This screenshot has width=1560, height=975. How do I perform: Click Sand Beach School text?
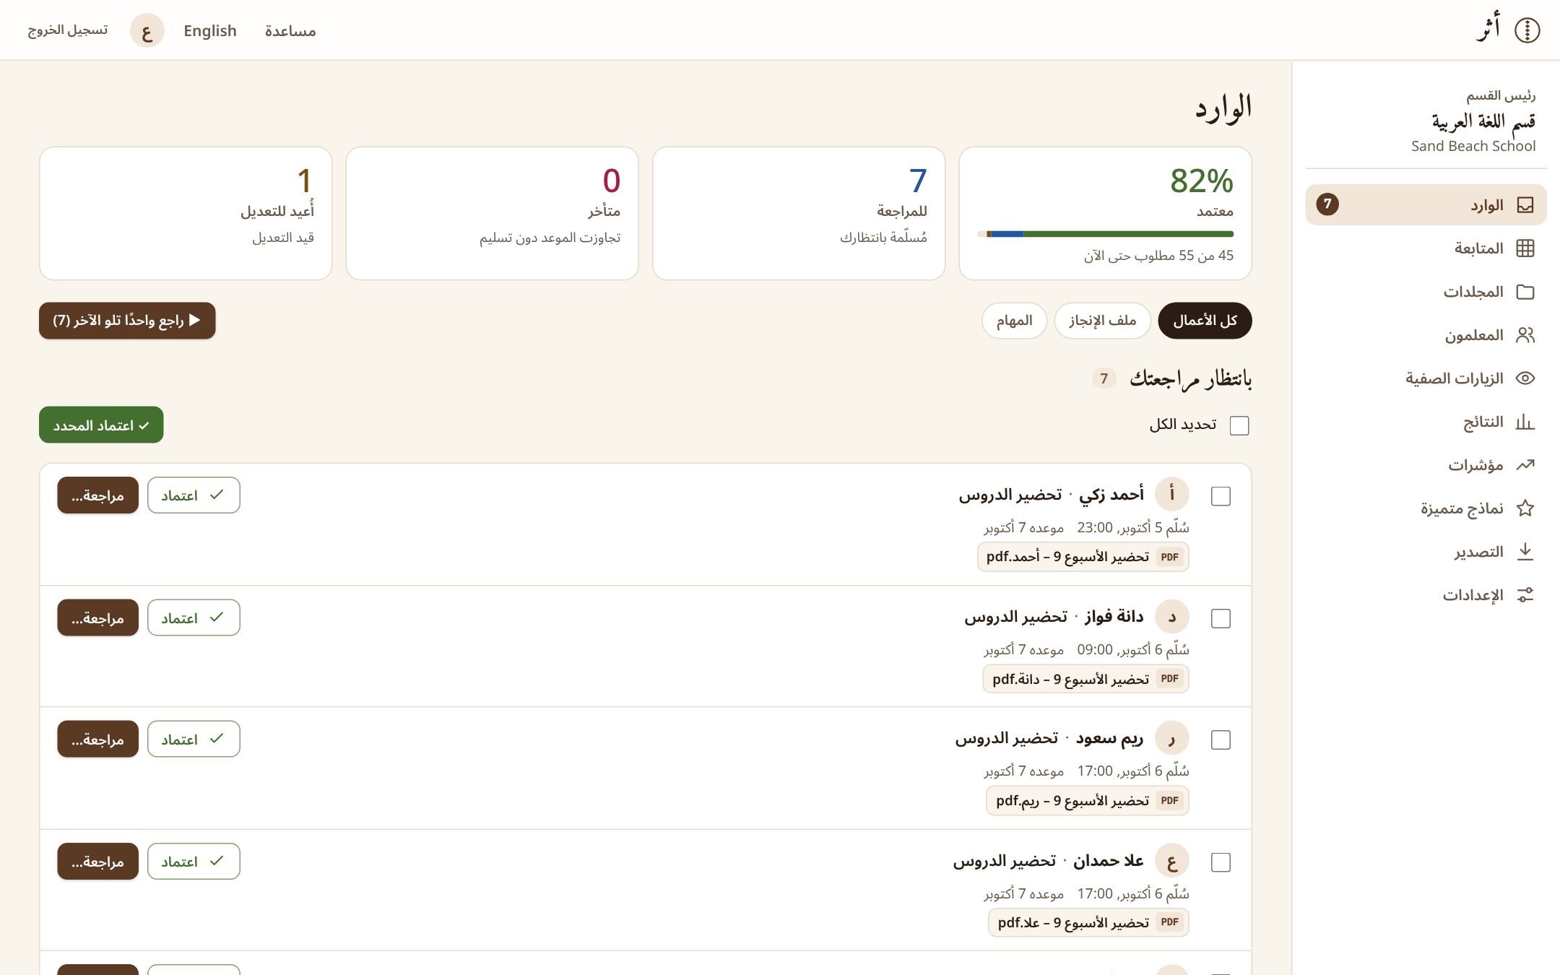pyautogui.click(x=1473, y=146)
